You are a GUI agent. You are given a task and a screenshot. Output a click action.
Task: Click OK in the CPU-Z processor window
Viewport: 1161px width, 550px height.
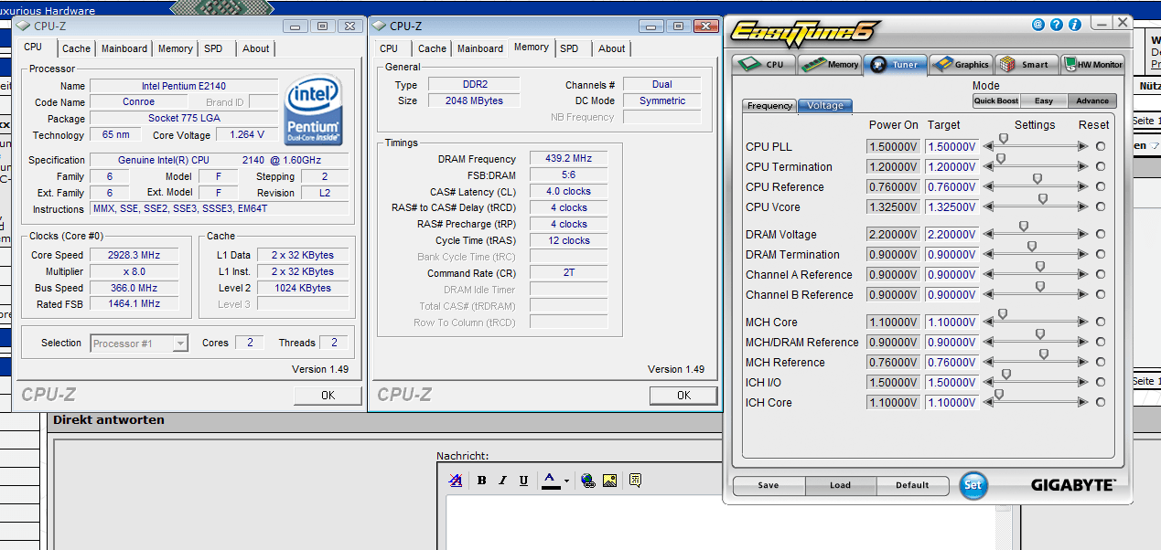(x=328, y=395)
